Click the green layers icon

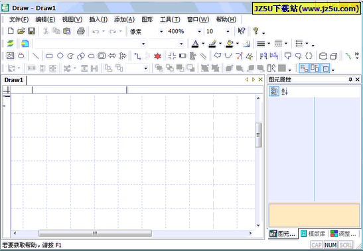10,44
